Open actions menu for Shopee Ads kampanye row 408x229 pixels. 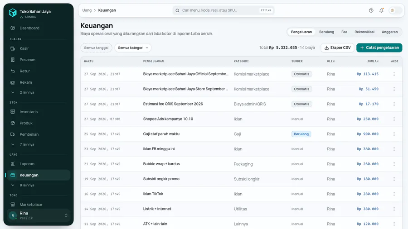394,119
